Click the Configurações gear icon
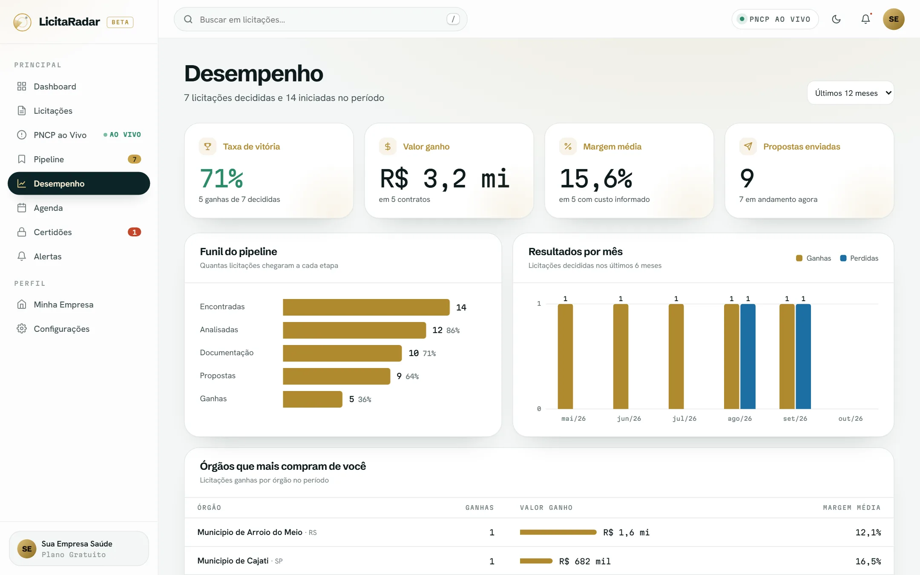This screenshot has width=920, height=575. pyautogui.click(x=22, y=329)
